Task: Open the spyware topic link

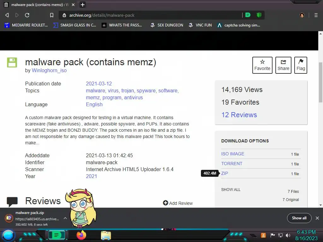Action: [x=146, y=90]
